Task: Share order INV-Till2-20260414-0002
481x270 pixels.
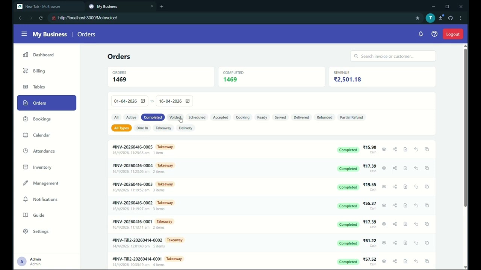Action: point(395,243)
